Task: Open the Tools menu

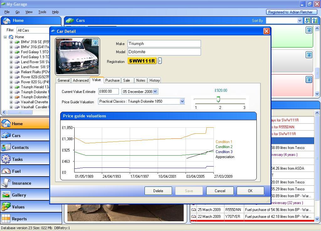Action: point(42,12)
